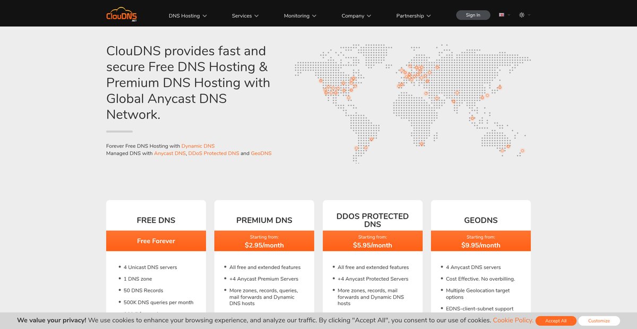Open the language dropdown arrow
Image resolution: width=637 pixels, height=329 pixels.
pyautogui.click(x=509, y=15)
